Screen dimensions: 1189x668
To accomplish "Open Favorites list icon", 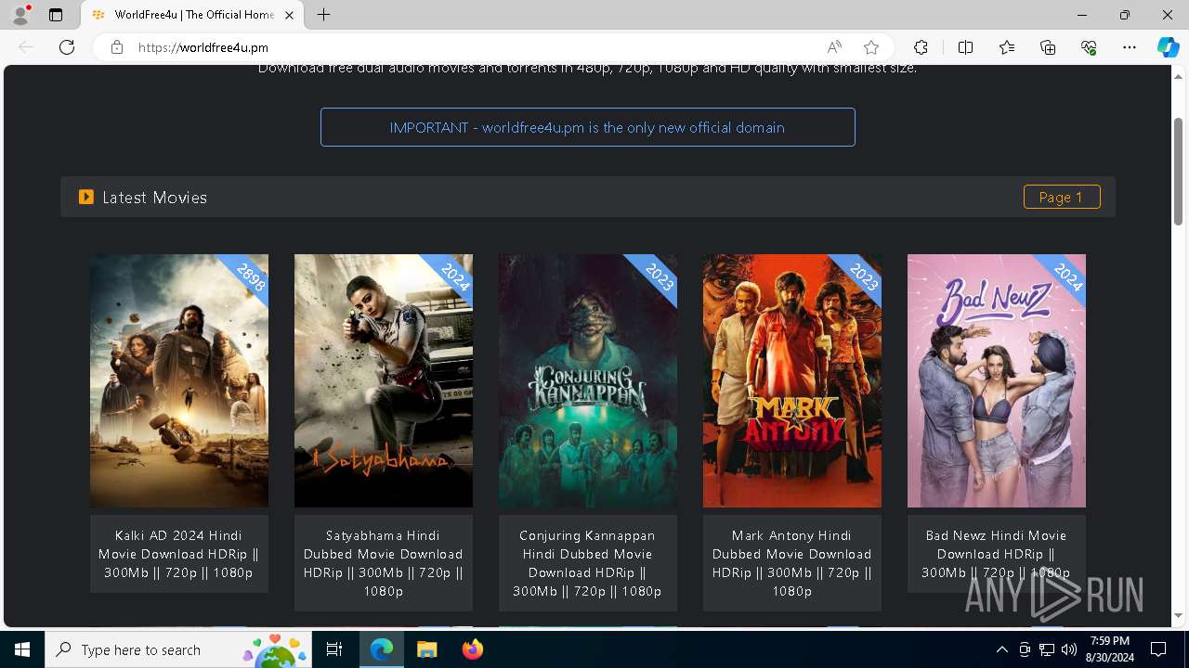I will [x=1007, y=47].
